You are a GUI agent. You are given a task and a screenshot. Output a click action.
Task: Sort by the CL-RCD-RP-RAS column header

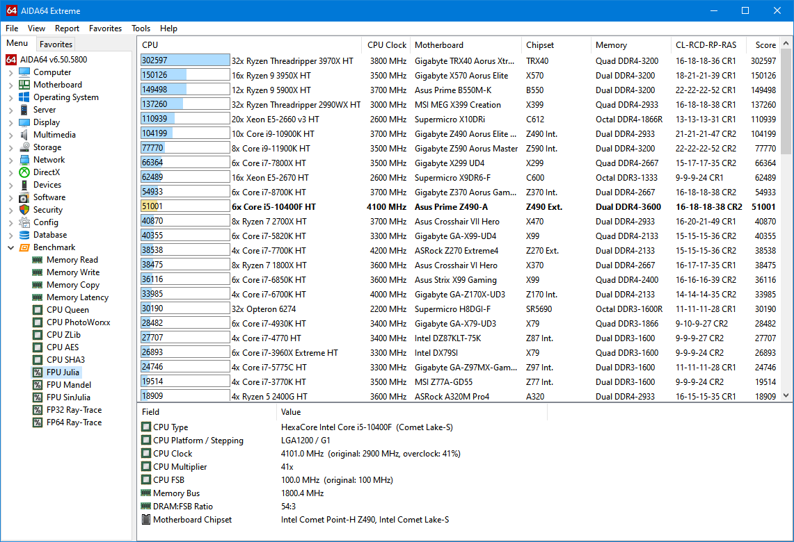pos(708,45)
